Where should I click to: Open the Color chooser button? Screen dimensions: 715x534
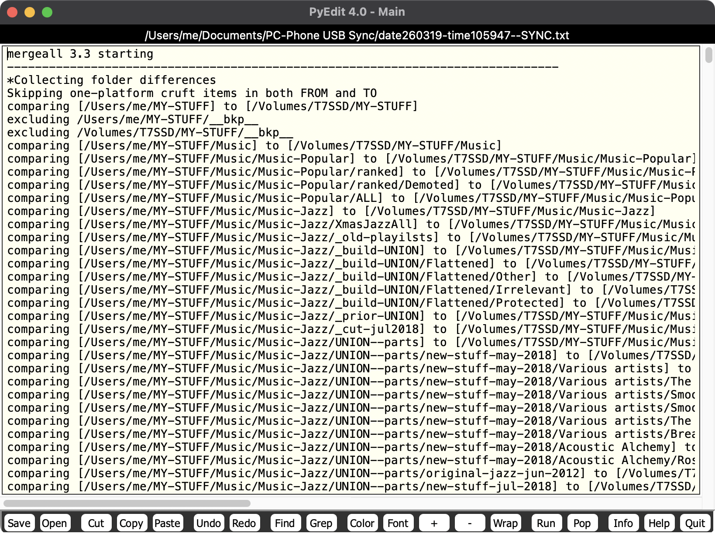tap(362, 523)
